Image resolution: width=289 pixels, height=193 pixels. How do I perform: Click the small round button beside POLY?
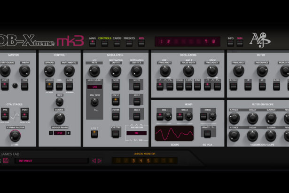tap(15, 86)
